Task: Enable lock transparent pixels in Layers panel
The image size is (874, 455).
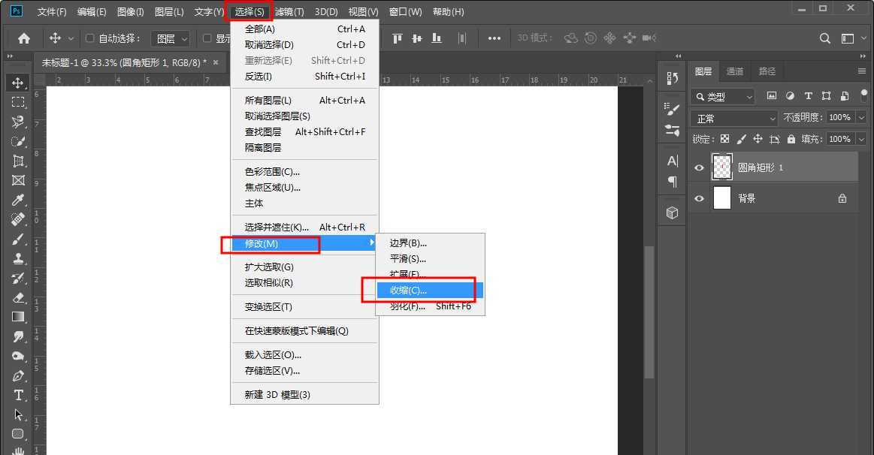Action: pos(724,140)
